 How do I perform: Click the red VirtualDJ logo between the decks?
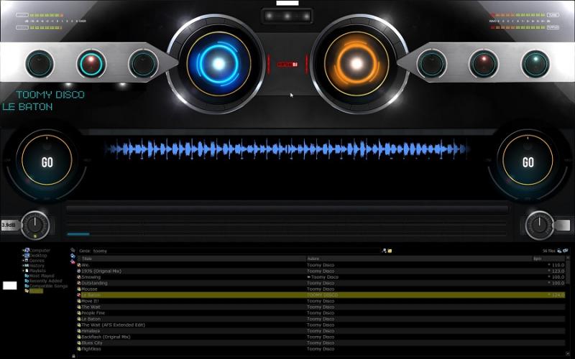point(287,65)
